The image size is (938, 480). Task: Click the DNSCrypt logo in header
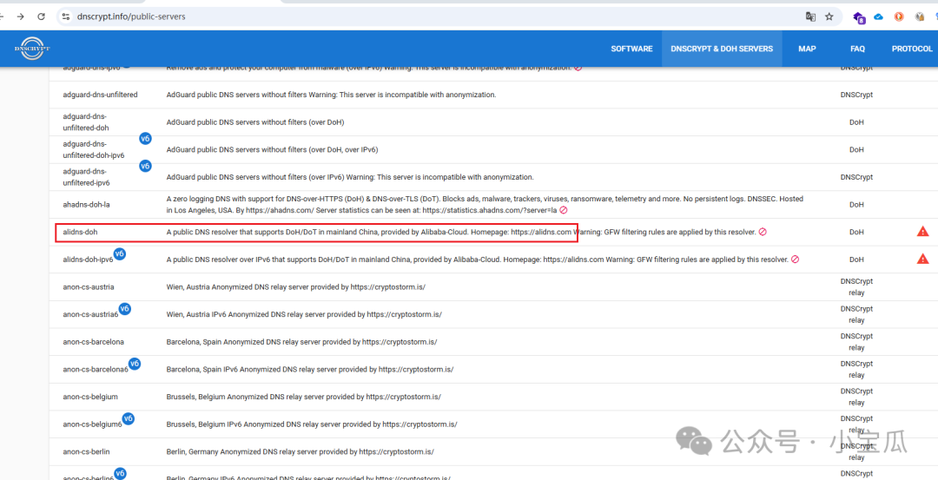tap(32, 49)
